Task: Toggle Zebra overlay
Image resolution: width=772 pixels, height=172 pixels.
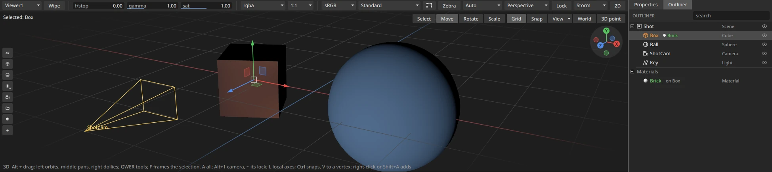Action: point(449,6)
